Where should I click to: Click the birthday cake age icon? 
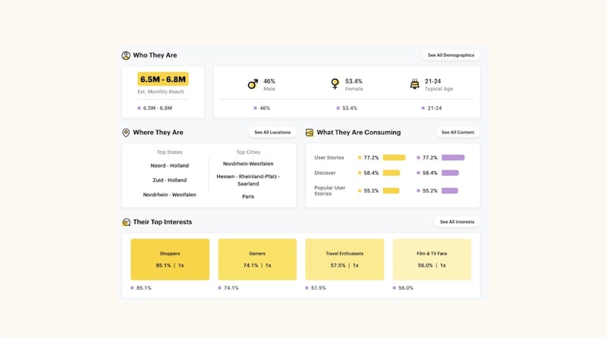(x=414, y=84)
